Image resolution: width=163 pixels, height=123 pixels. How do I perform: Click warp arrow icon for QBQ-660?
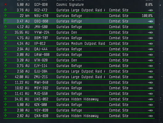(150, 21)
